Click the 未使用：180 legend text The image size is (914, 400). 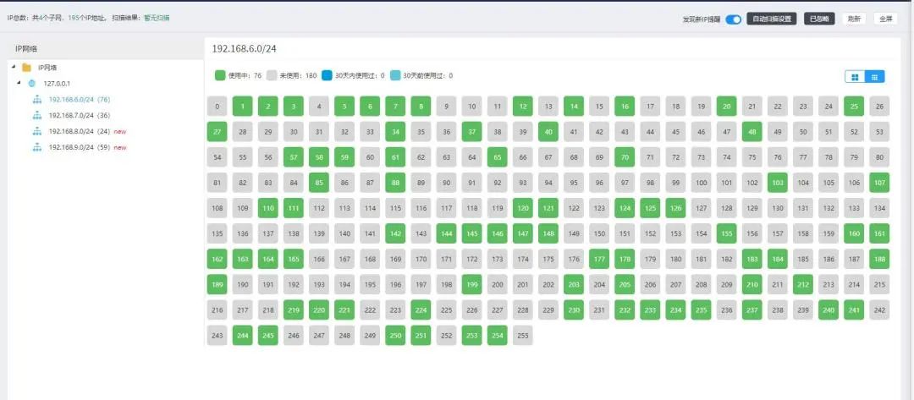(x=298, y=76)
